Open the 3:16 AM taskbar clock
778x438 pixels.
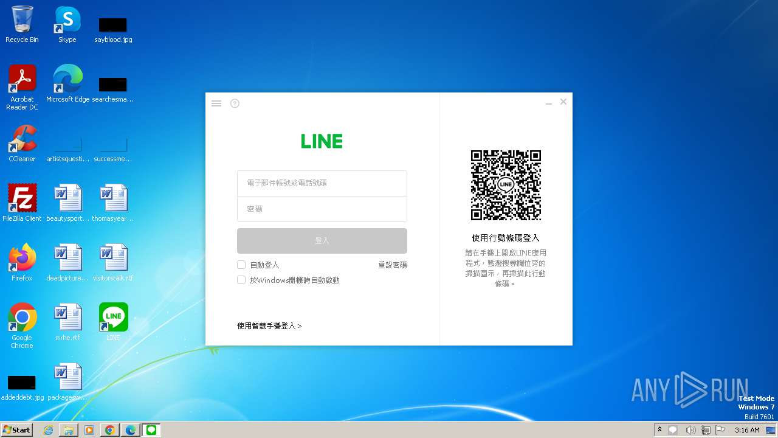[747, 430]
